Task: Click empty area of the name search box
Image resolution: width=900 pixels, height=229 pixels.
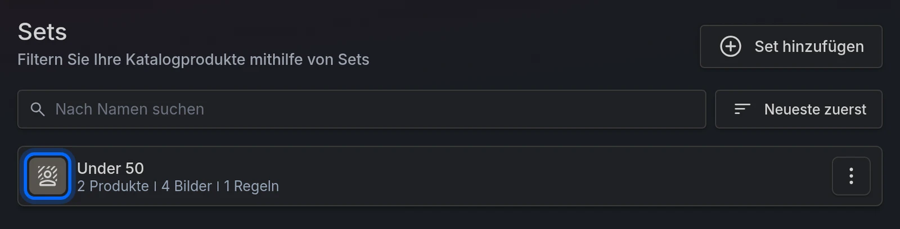Action: (x=450, y=109)
